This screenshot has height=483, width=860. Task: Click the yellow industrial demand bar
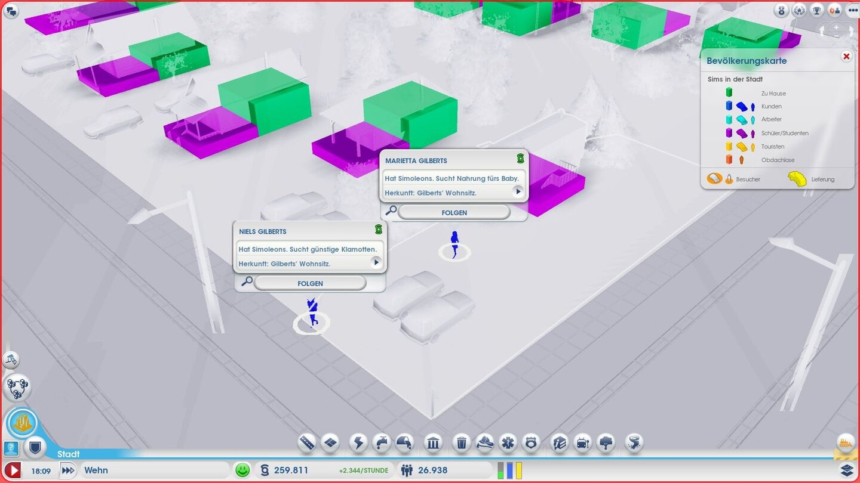coord(518,470)
